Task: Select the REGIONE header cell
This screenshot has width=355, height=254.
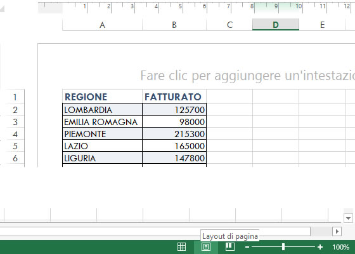Action: point(102,97)
